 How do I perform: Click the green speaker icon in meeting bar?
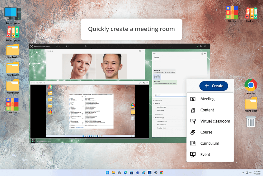(x=57, y=46)
